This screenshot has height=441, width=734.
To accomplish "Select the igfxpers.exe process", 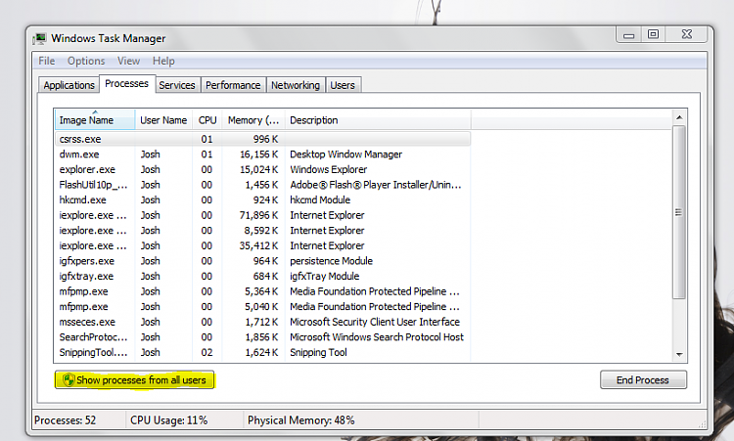I will coord(262,261).
